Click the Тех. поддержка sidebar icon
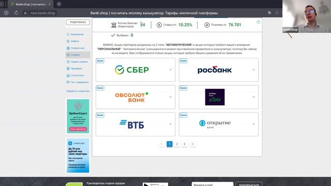Screen dimensions: 331x186 (68, 82)
